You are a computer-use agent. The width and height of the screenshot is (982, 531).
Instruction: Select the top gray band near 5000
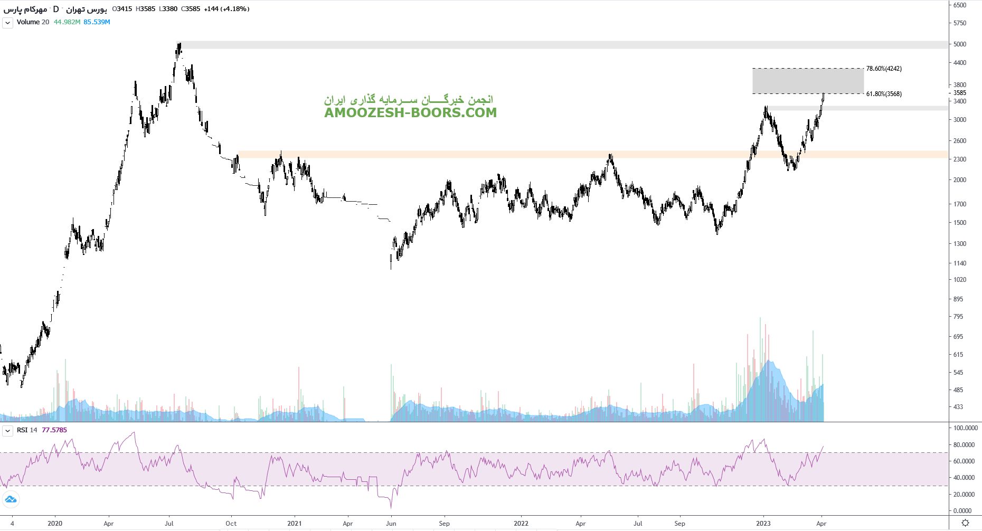click(528, 45)
